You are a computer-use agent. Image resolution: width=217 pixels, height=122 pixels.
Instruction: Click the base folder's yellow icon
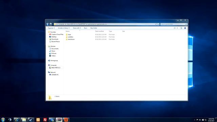67,35
